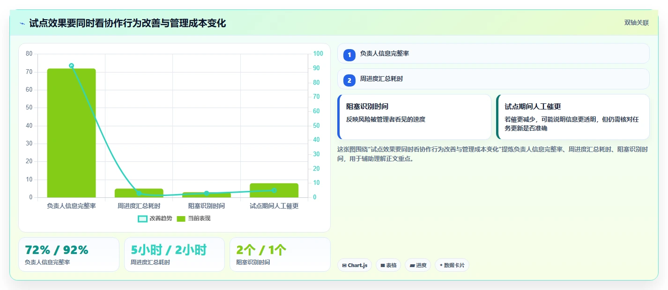This screenshot has width=668, height=290.
Task: Open the 试点期间人工催更 info card
Action: coord(573,117)
